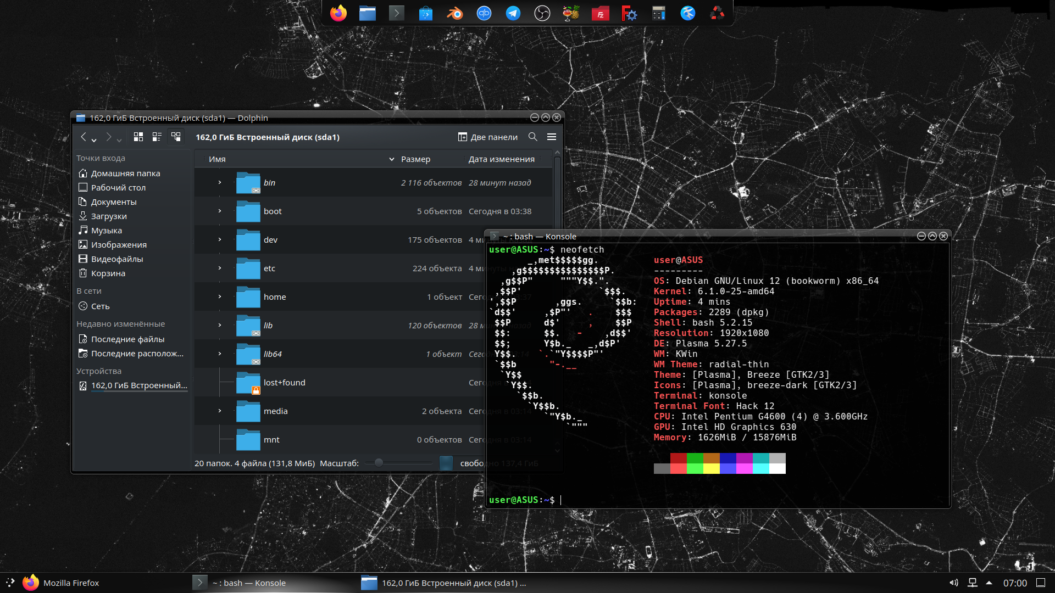Open Документы place
This screenshot has height=593, width=1055.
point(132,202)
